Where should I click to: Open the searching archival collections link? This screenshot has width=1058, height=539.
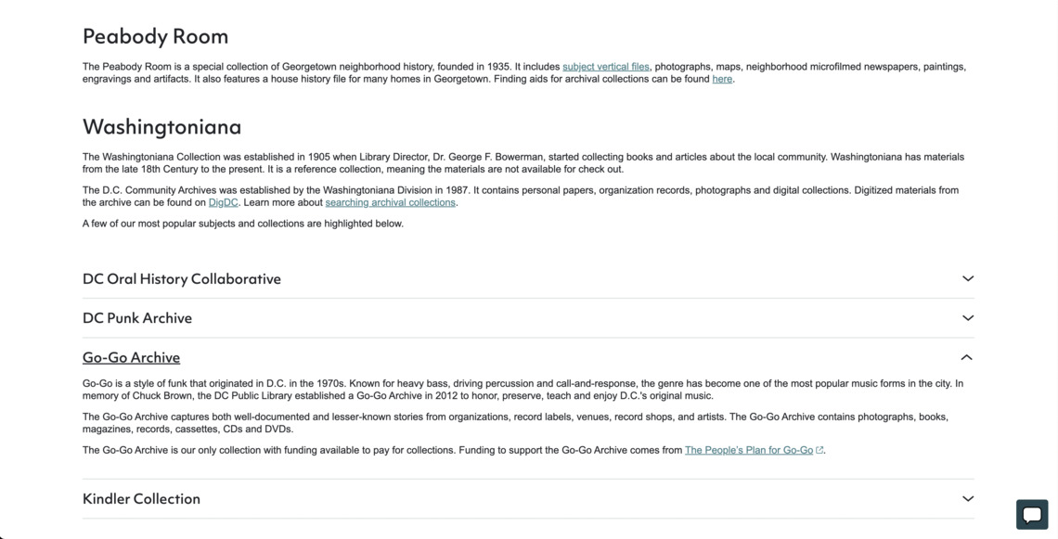[390, 202]
